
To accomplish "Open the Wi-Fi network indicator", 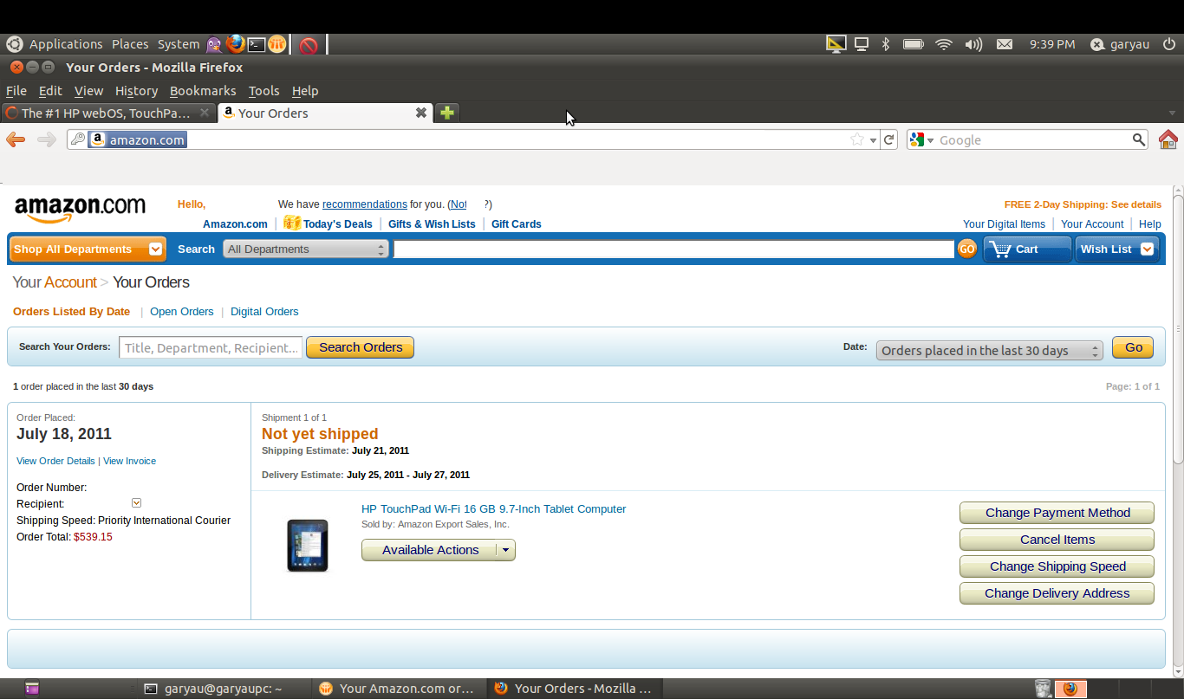I will click(944, 44).
